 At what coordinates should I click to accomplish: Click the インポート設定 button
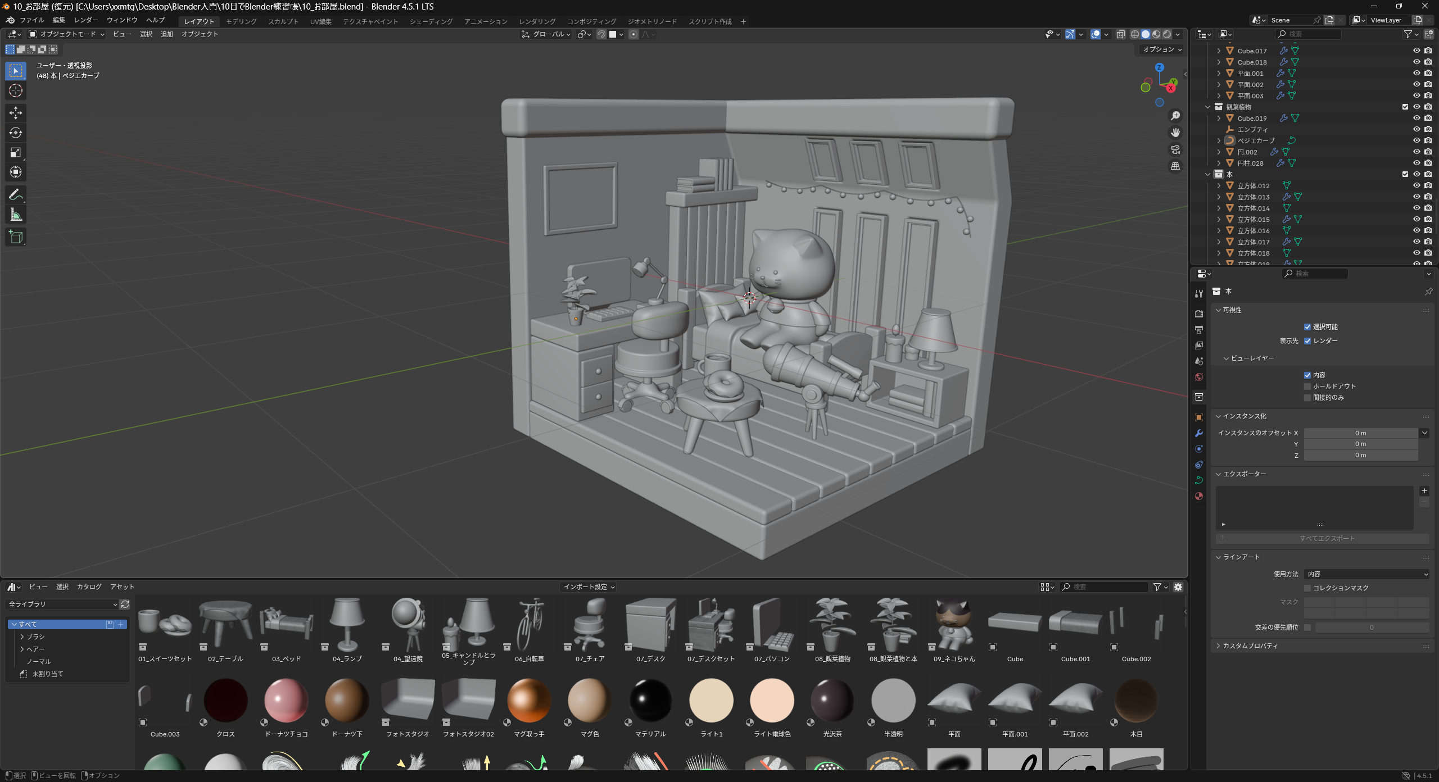pos(589,587)
